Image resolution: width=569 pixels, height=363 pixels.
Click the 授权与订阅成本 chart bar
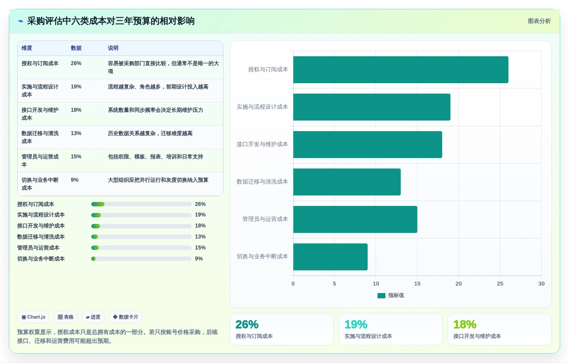click(x=401, y=70)
